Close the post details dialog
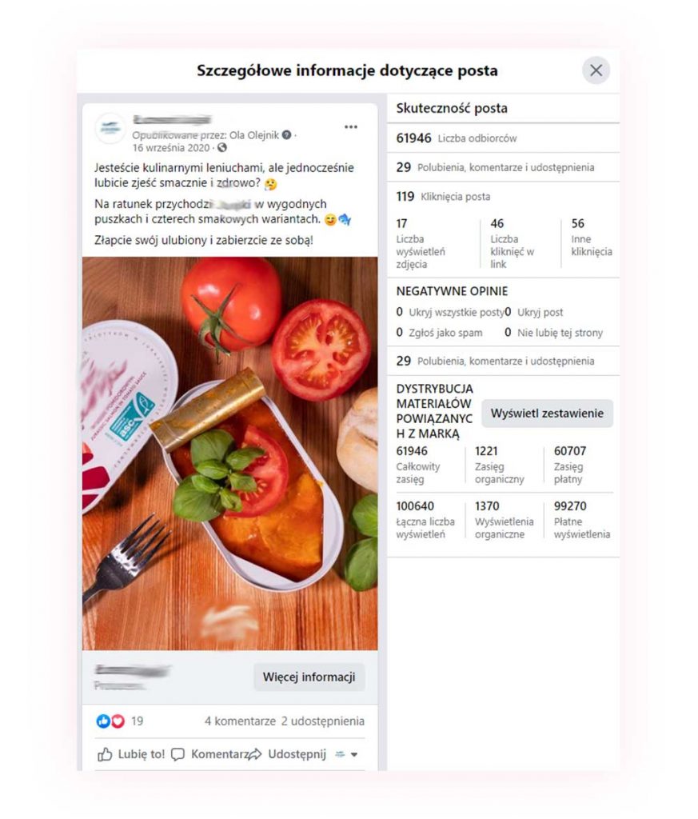Screen dimensions: 698x819 click(596, 70)
